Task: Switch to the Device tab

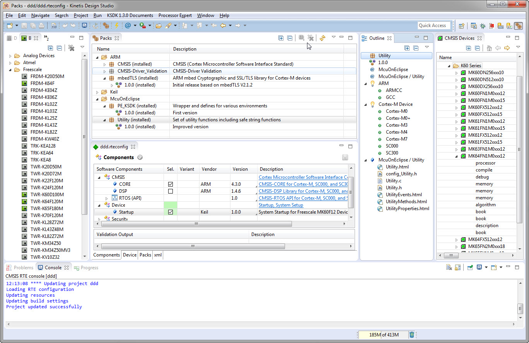Action: (x=130, y=255)
